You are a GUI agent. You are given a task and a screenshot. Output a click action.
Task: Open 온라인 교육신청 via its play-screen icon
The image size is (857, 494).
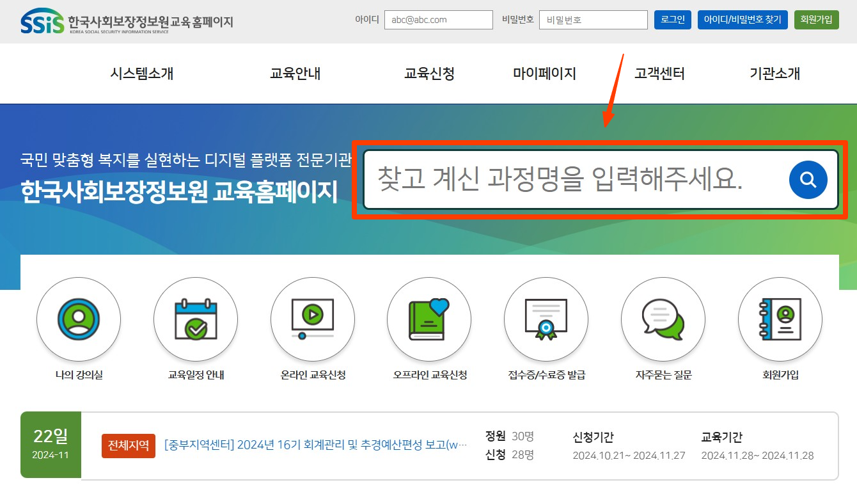click(x=312, y=319)
